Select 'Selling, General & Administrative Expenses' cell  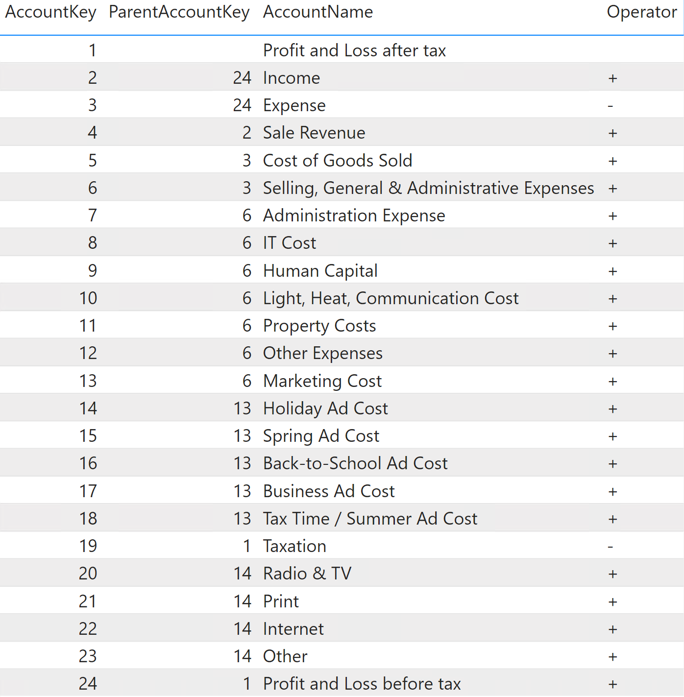click(428, 189)
